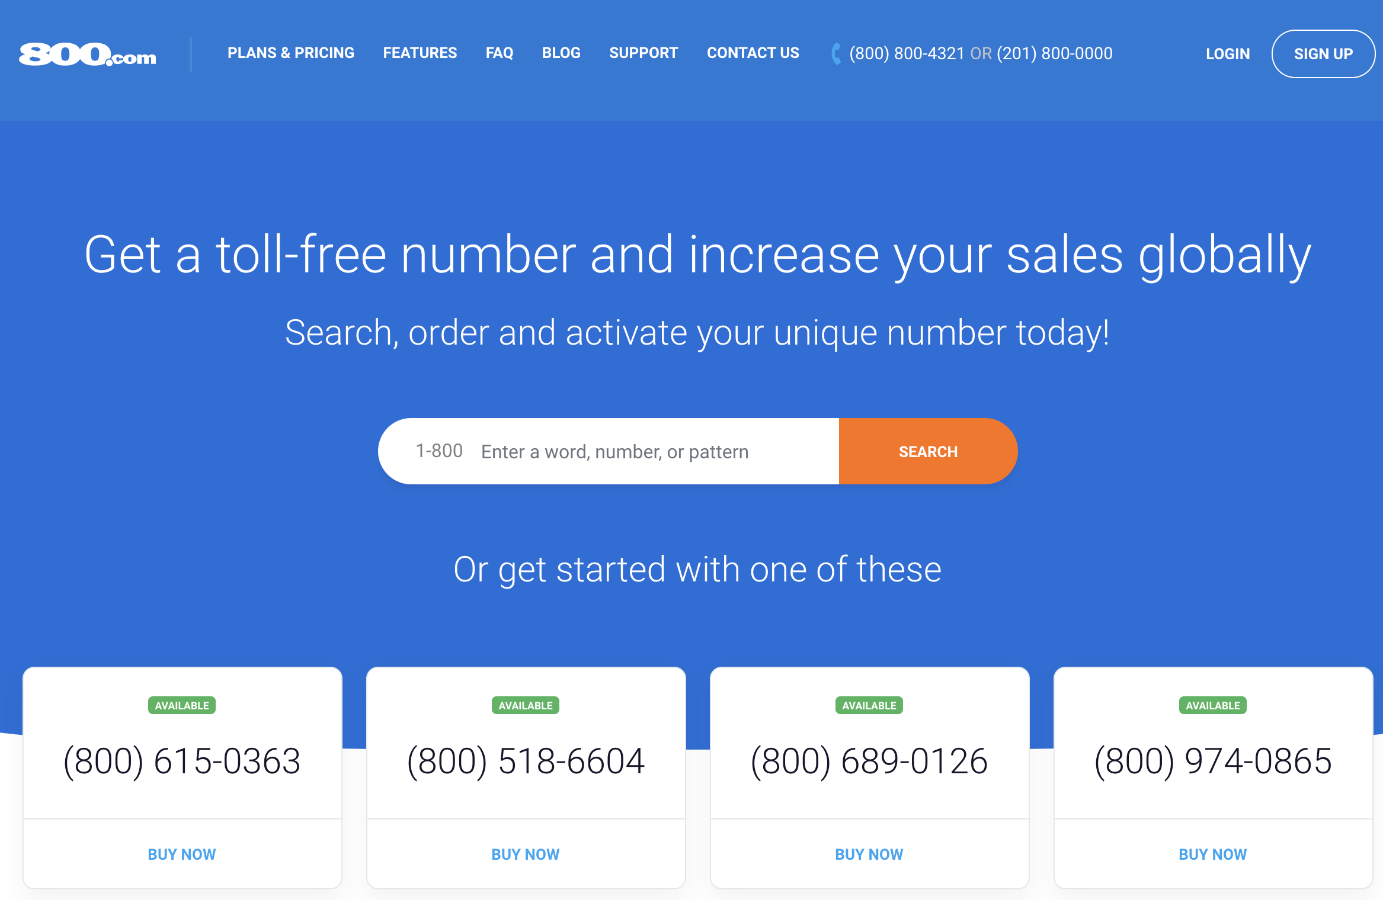Toggle the SUPPORT navigation dropdown
This screenshot has height=900, width=1383.
[642, 53]
